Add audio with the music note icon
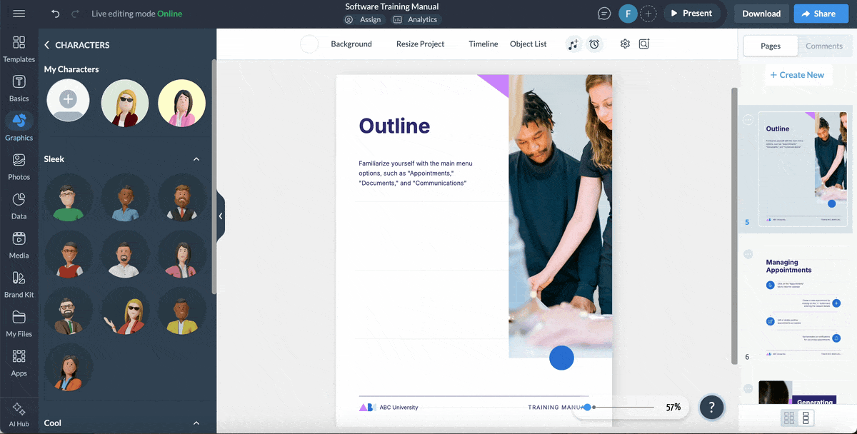The image size is (857, 434). [573, 44]
